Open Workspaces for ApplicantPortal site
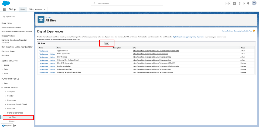Viewport: 259px width, 127px height. click(x=43, y=51)
